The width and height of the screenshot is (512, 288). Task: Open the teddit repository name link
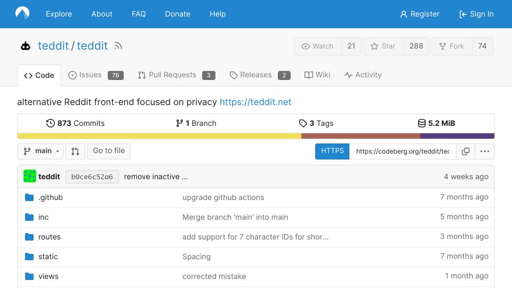pos(92,46)
